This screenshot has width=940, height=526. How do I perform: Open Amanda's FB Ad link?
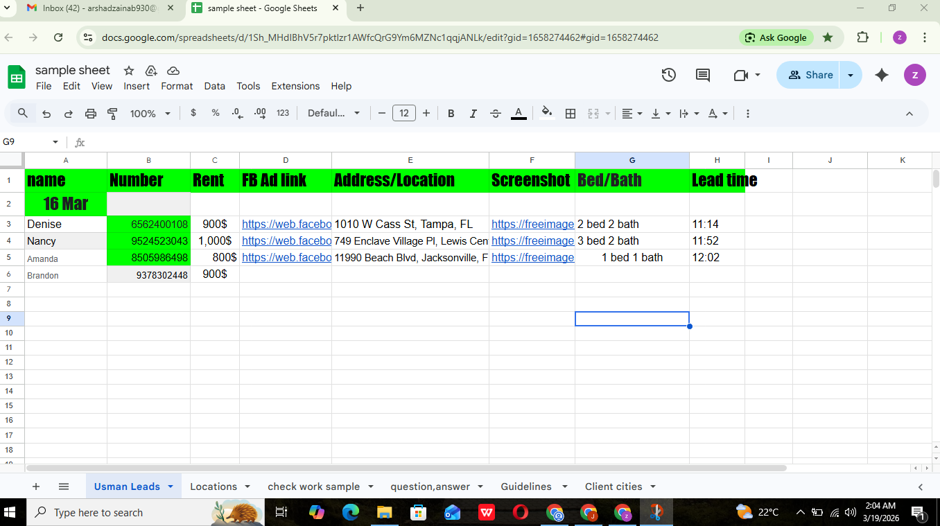(286, 257)
